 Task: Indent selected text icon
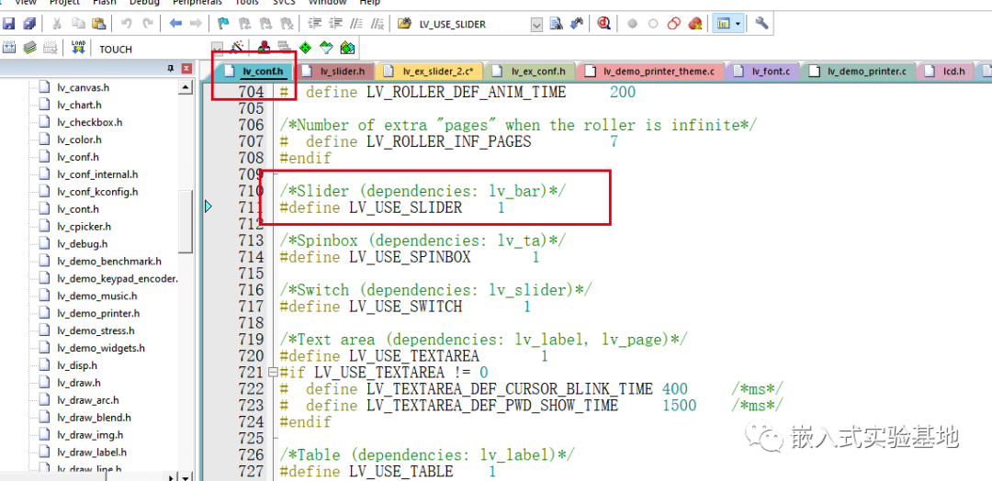(x=315, y=24)
